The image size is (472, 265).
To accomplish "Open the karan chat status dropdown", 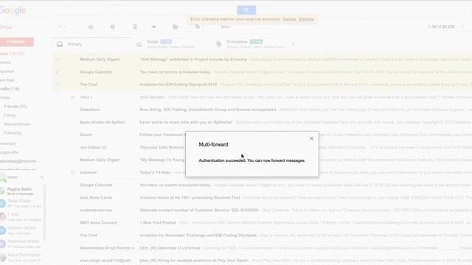I will [15, 177].
